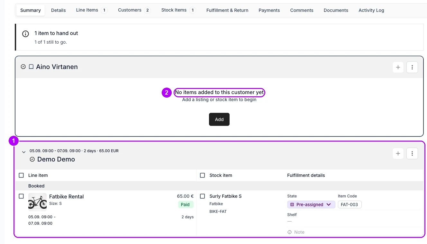
Task: Select the Fatbike Rental line item checkbox
Action: 21,196
